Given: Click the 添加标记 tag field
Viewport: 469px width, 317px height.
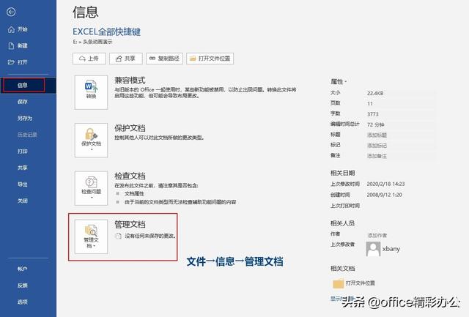Looking at the screenshot, I should point(377,146).
